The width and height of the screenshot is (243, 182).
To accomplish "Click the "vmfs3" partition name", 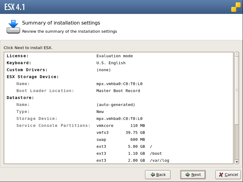I will (x=103, y=132).
